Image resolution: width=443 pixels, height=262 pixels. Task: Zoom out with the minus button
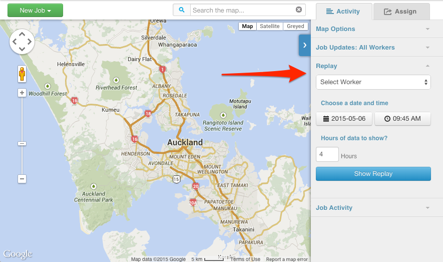(x=22, y=179)
